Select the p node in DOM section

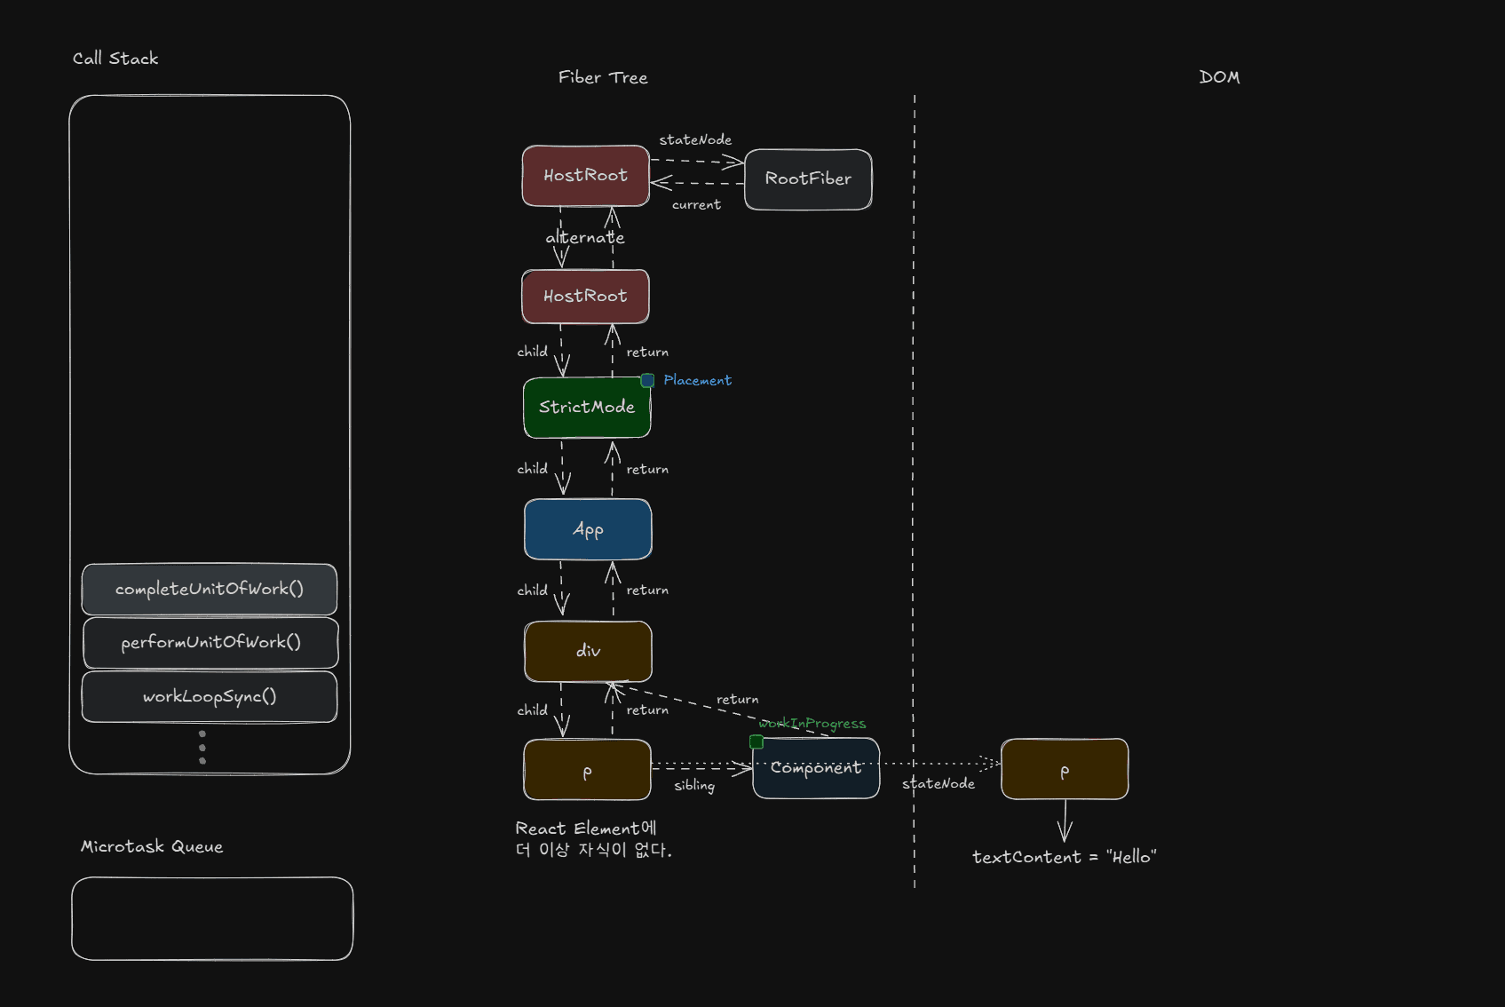pyautogui.click(x=1065, y=770)
